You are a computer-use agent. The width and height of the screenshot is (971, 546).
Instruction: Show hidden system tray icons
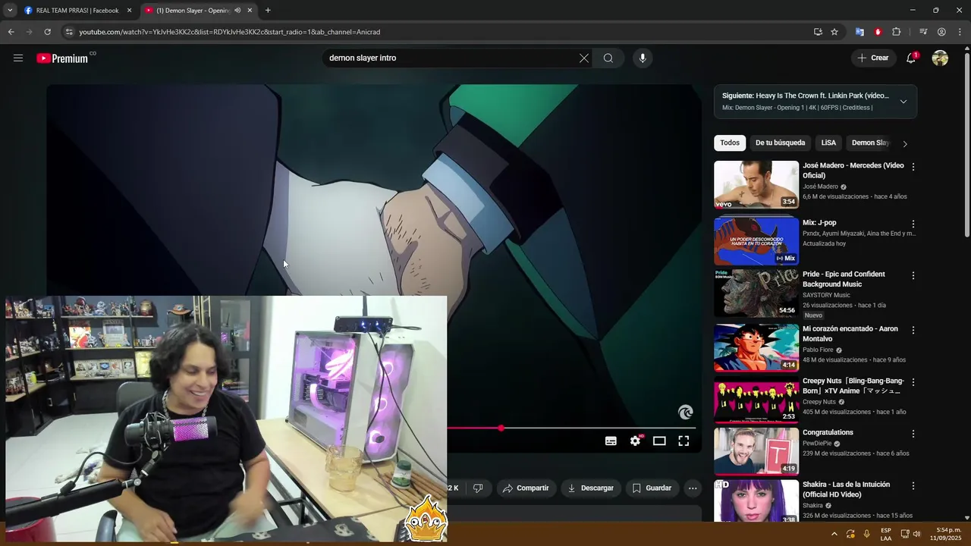click(834, 534)
